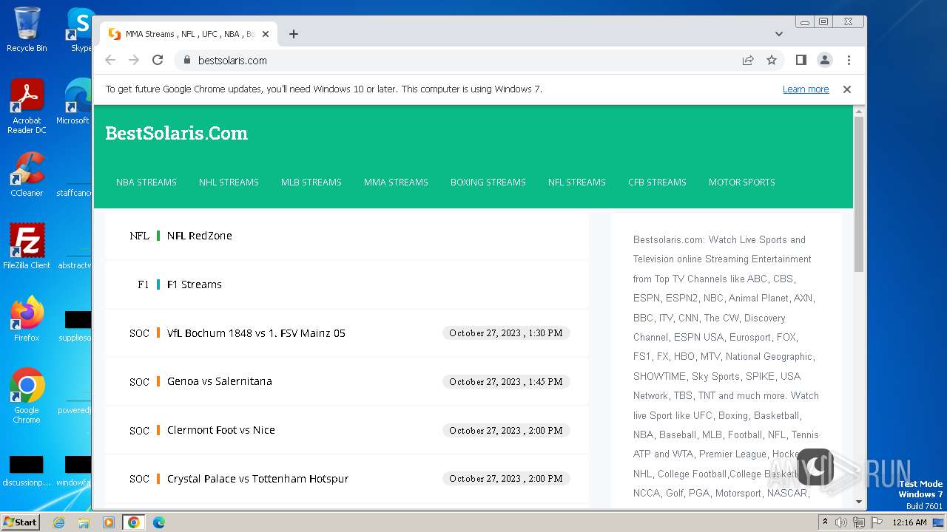
Task: Open NBA STREAMS menu item
Action: click(x=146, y=183)
